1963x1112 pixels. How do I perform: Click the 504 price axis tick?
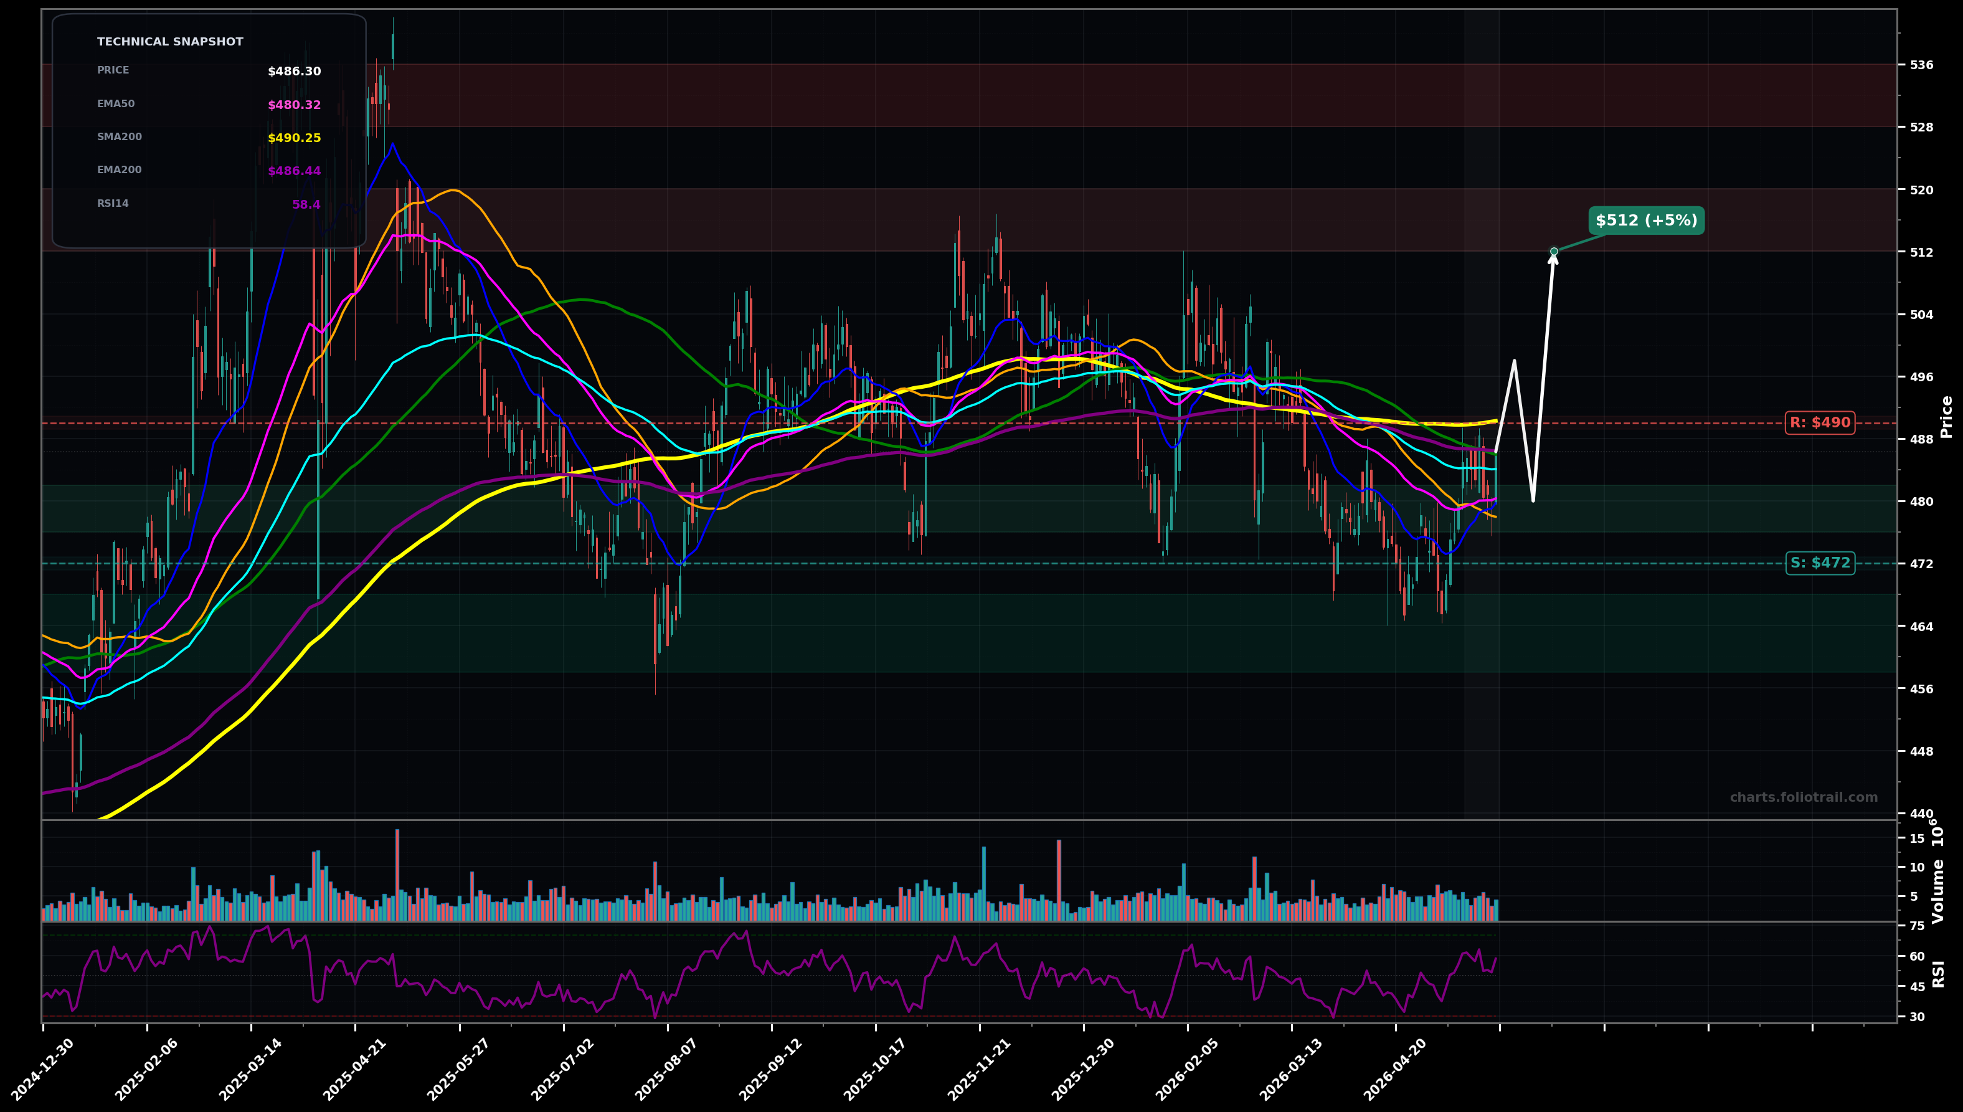[x=1922, y=314]
